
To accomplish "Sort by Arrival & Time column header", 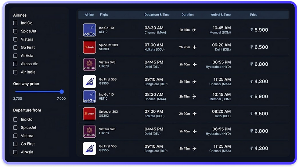I will 221,15.
